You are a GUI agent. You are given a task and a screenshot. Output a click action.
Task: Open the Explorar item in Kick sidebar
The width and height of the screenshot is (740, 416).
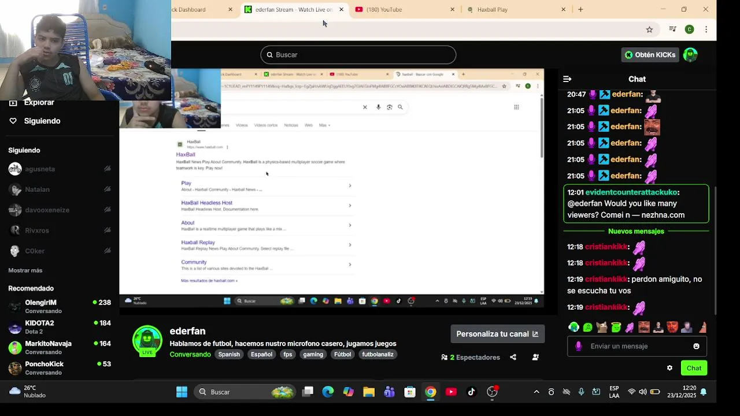tap(39, 103)
